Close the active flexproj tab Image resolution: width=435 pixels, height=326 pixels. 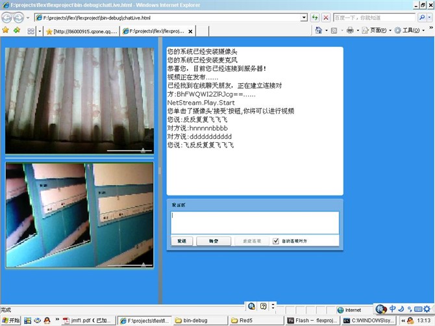[190, 32]
